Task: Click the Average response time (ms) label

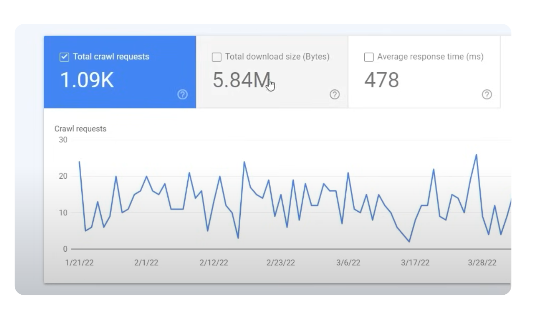Action: 430,57
